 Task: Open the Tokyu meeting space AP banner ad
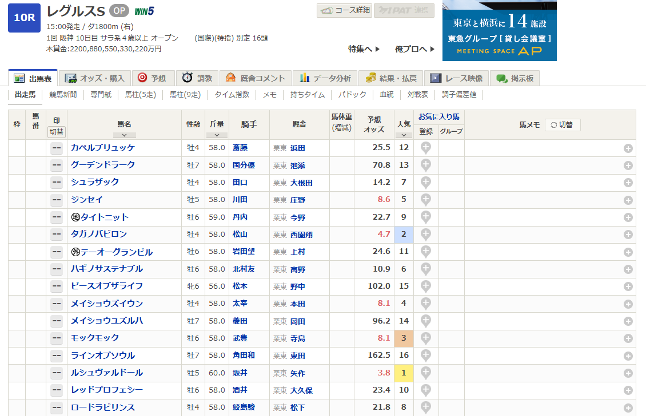[499, 31]
